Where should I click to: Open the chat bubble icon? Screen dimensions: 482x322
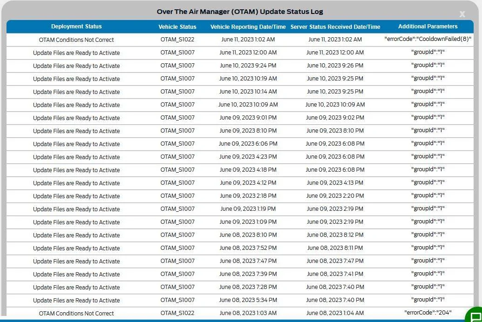pyautogui.click(x=475, y=316)
